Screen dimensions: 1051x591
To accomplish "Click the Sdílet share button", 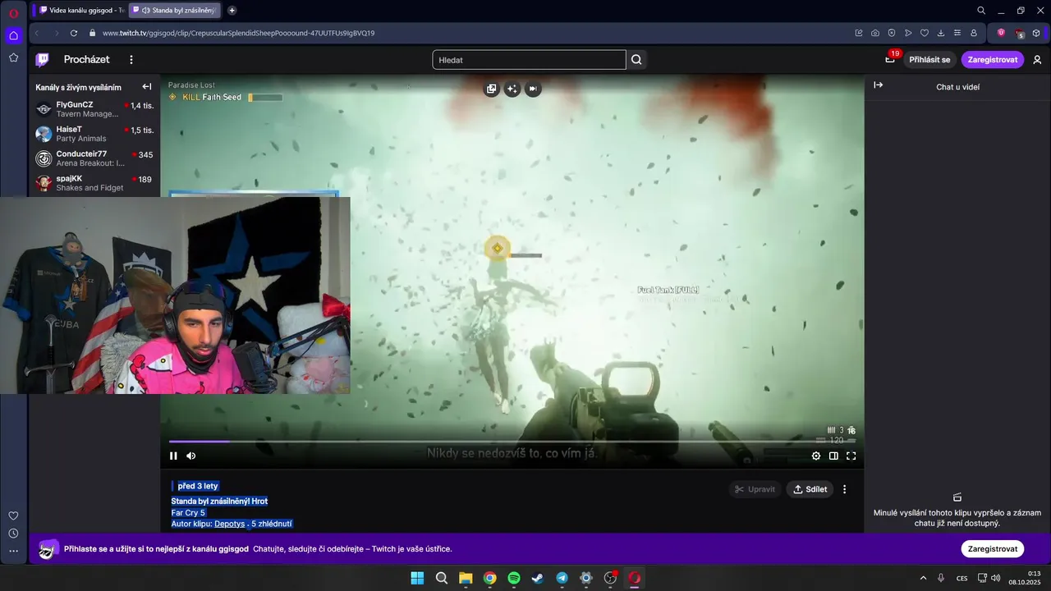I will (x=810, y=489).
